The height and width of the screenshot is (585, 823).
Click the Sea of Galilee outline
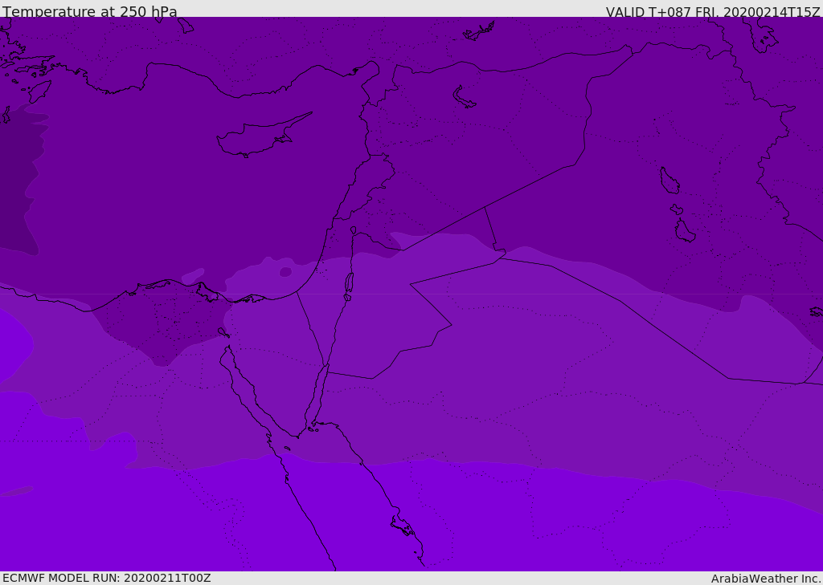point(353,230)
